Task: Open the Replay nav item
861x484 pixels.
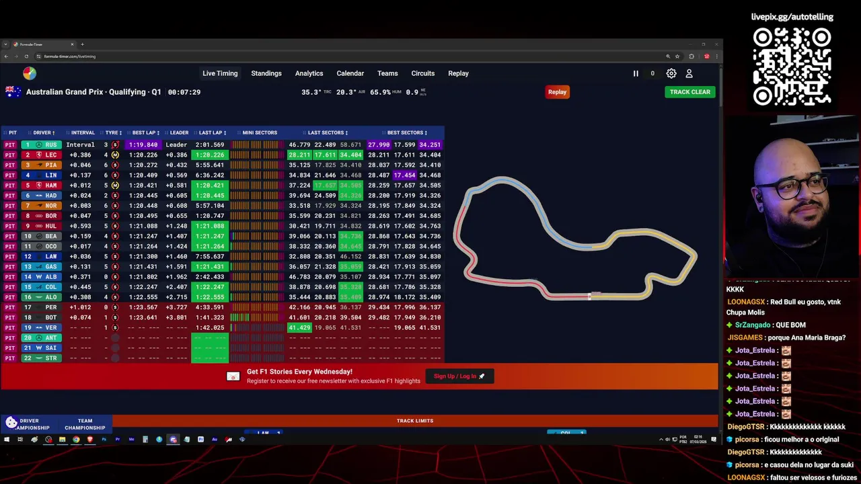Action: [x=459, y=73]
